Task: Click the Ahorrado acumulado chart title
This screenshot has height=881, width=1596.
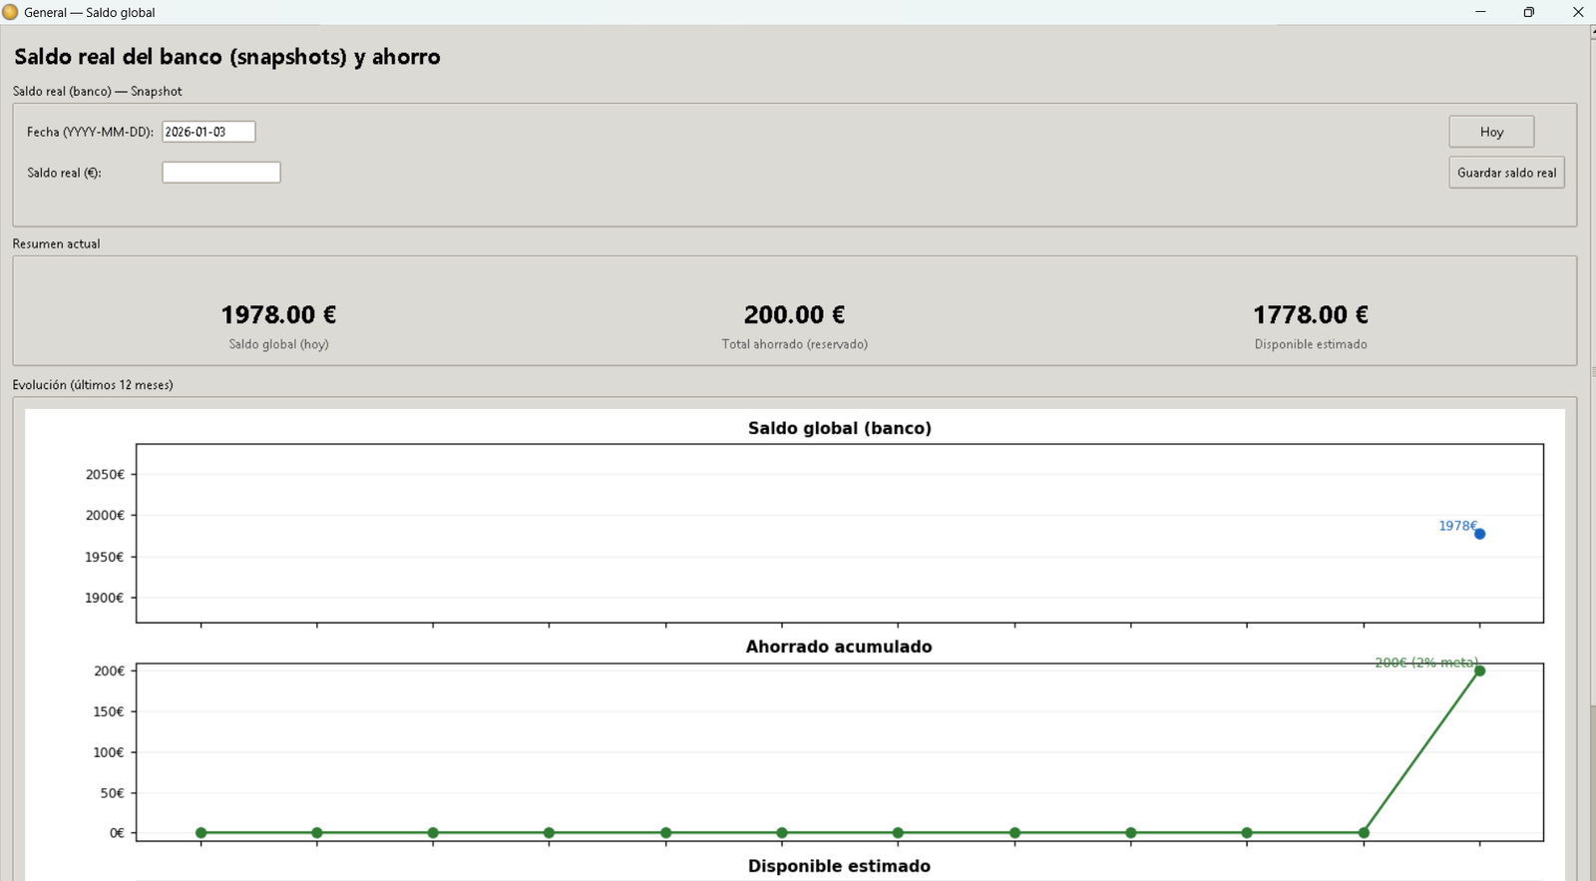Action: click(839, 647)
